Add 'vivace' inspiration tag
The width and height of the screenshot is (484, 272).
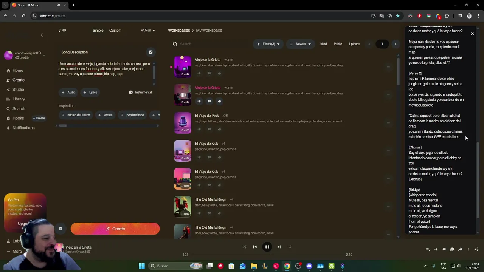[105, 115]
